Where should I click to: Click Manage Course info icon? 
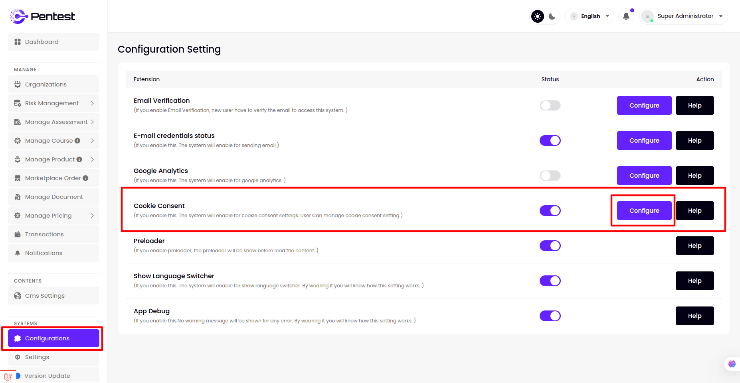77,141
